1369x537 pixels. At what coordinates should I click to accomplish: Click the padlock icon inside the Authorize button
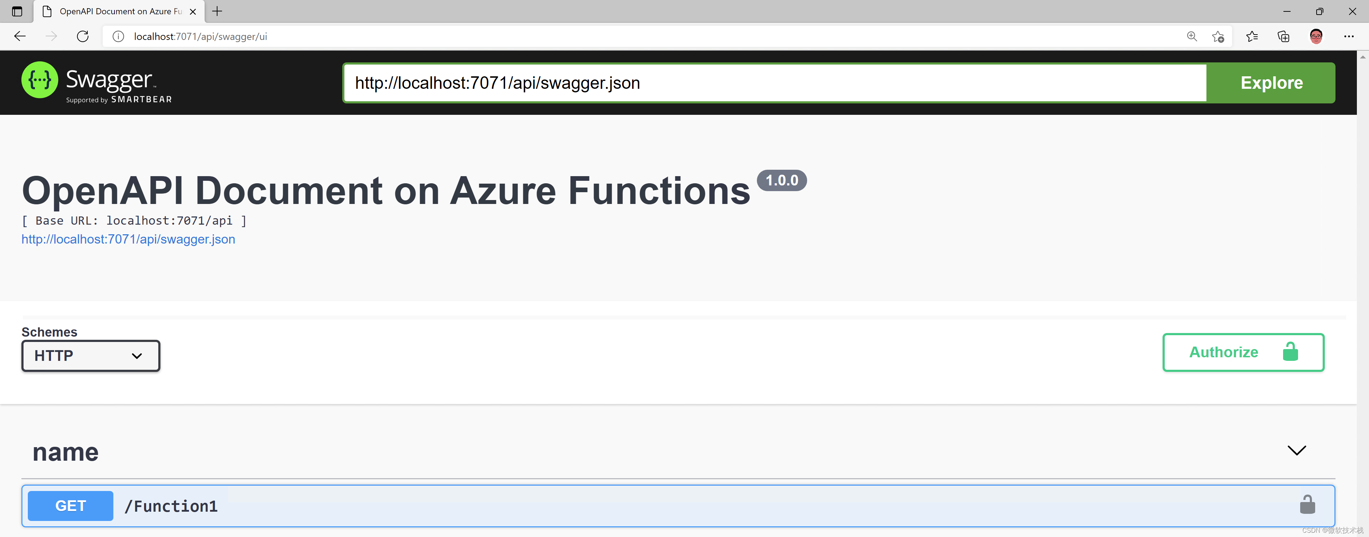(x=1291, y=352)
